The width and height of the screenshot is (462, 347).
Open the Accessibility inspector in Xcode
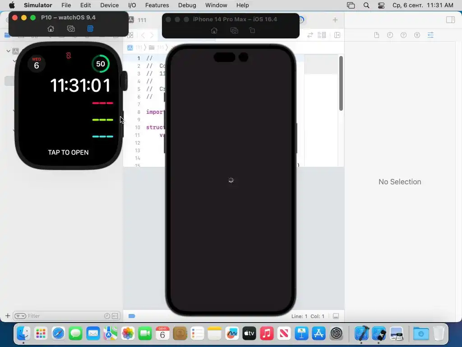pyautogui.click(x=417, y=35)
